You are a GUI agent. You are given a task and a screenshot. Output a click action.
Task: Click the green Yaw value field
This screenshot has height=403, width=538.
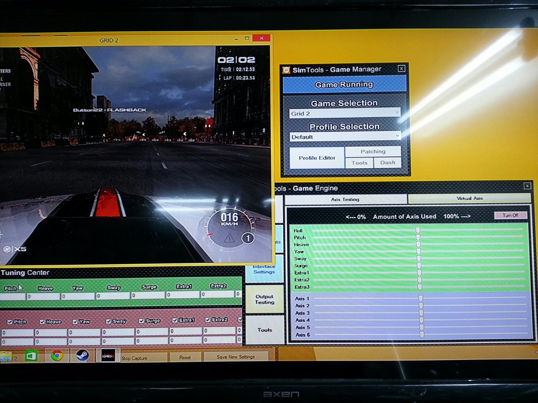tap(78, 296)
